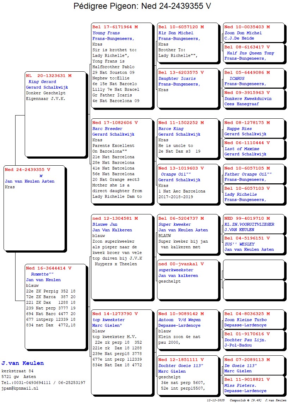Select the Lady Richelle Bel 10-6057103 entry
Screen dimensions: 288x414
click(x=253, y=194)
